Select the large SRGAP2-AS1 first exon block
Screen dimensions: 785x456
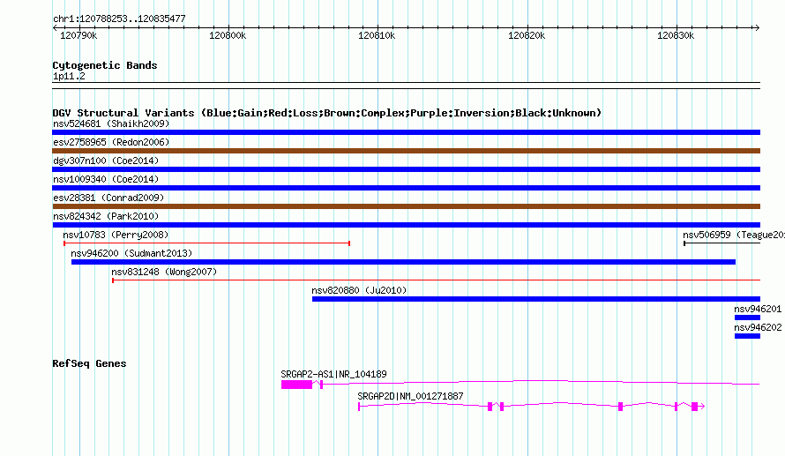(x=296, y=385)
